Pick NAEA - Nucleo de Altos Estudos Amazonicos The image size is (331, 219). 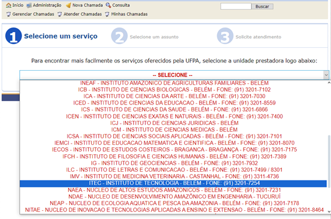click(173, 190)
